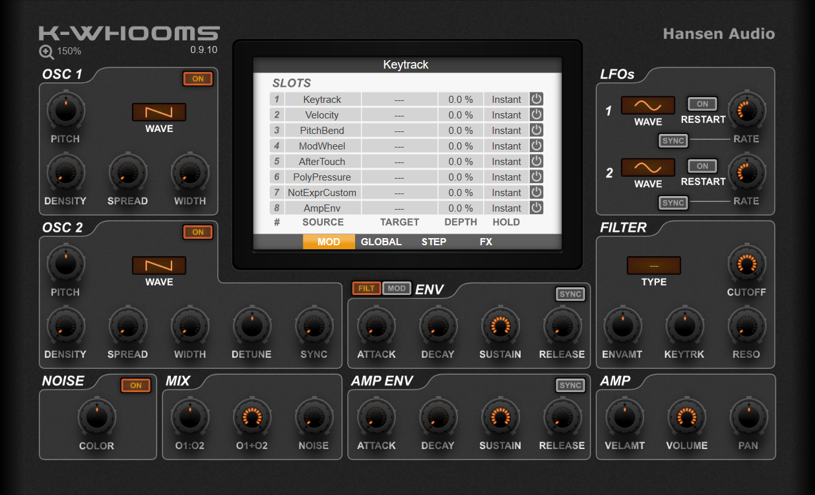
Task: Click the AMP ENV RELEASE knob
Action: click(562, 417)
